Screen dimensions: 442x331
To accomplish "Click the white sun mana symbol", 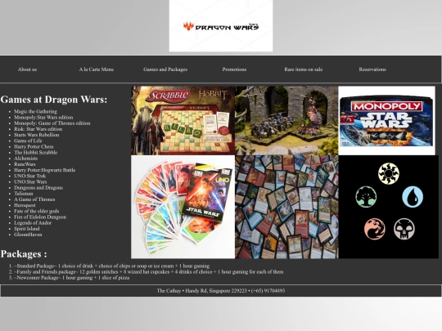I will click(x=389, y=173).
